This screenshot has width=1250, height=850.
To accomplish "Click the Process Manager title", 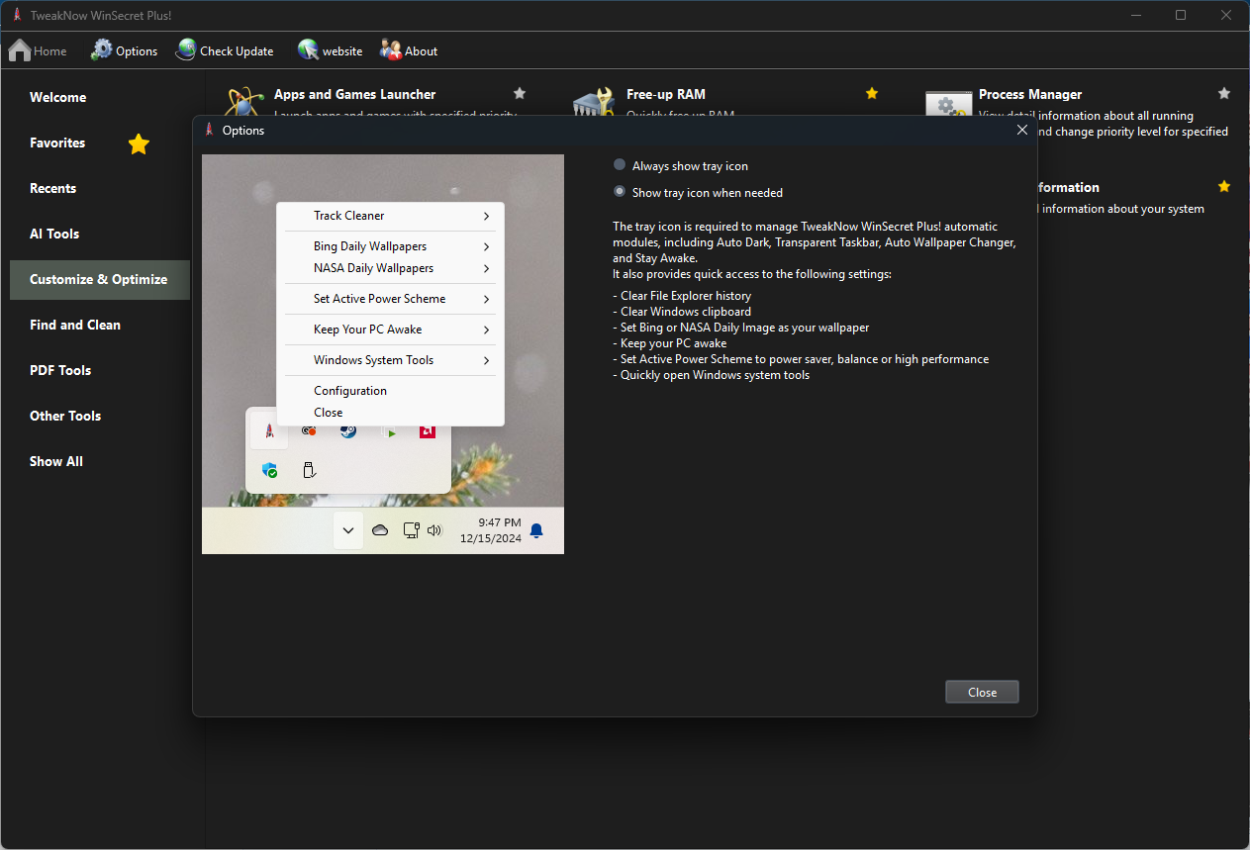I will 1029,95.
